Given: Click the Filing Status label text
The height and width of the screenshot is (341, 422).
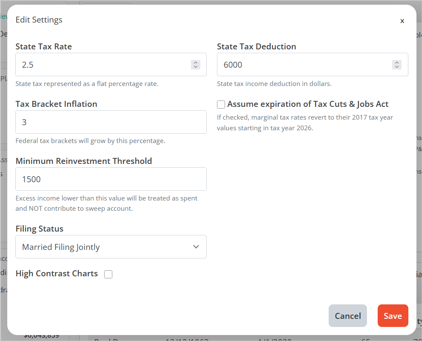Looking at the screenshot, I should pyautogui.click(x=39, y=229).
